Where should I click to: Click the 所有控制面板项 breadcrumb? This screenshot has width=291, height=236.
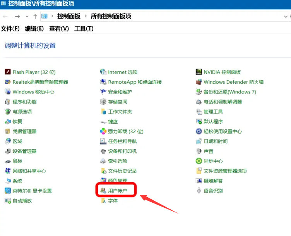111,16
